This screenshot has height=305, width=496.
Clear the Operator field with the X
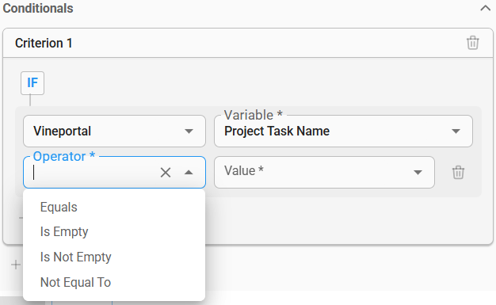(166, 173)
